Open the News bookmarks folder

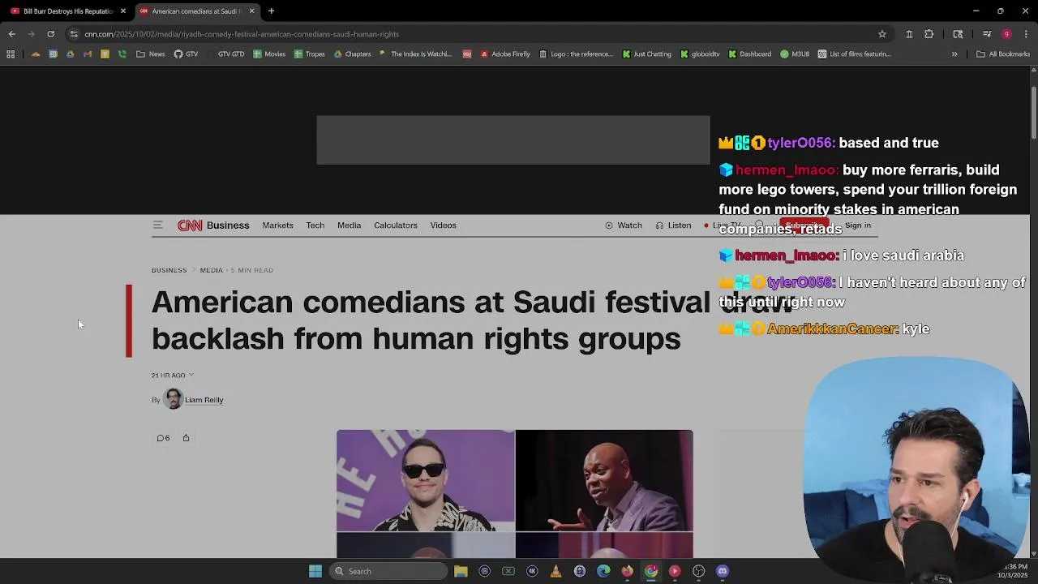151,54
